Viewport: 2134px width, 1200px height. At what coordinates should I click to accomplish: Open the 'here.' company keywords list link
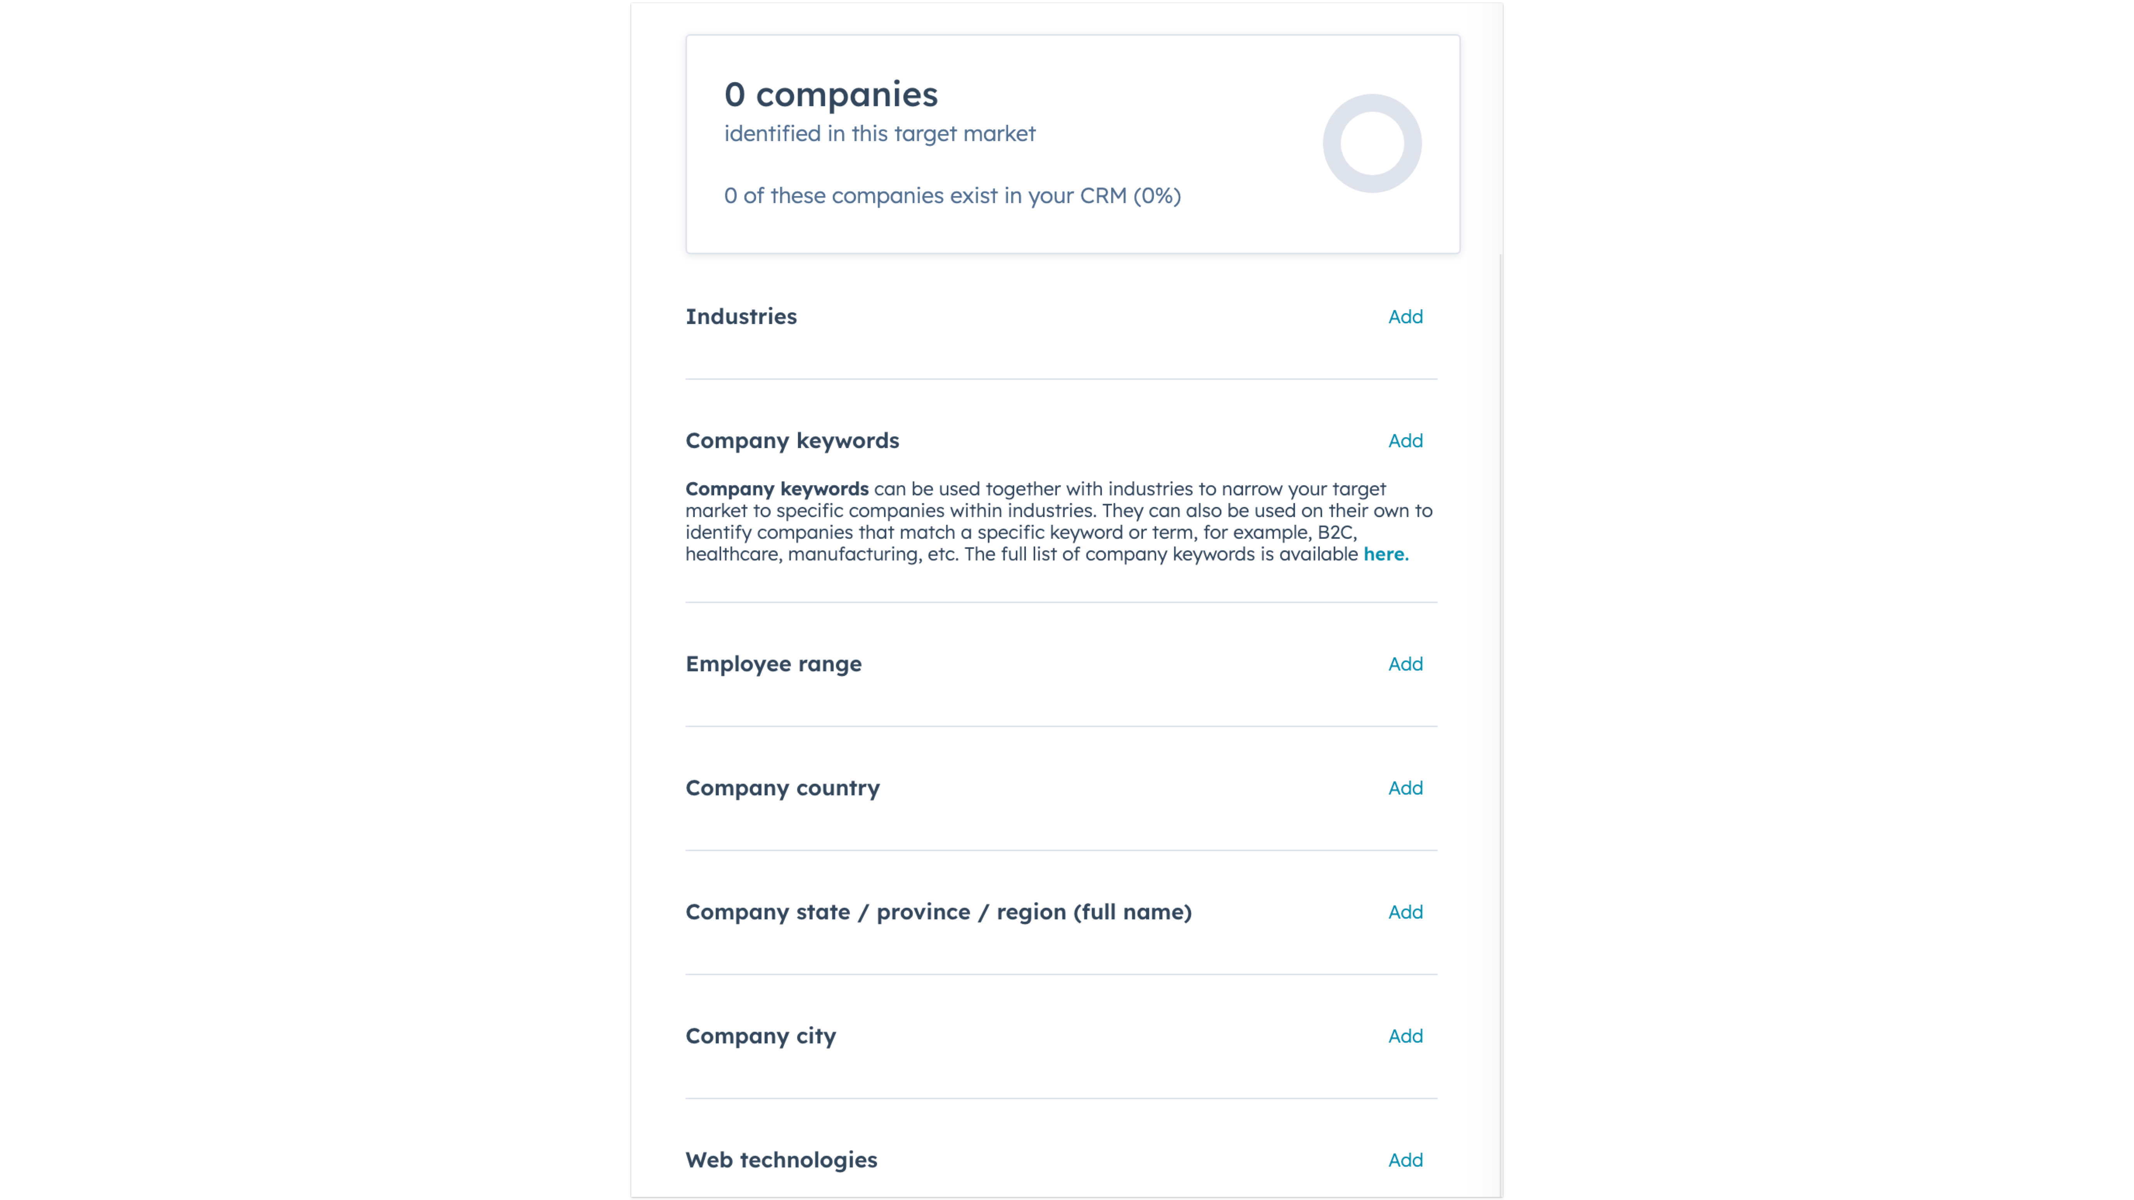point(1385,554)
